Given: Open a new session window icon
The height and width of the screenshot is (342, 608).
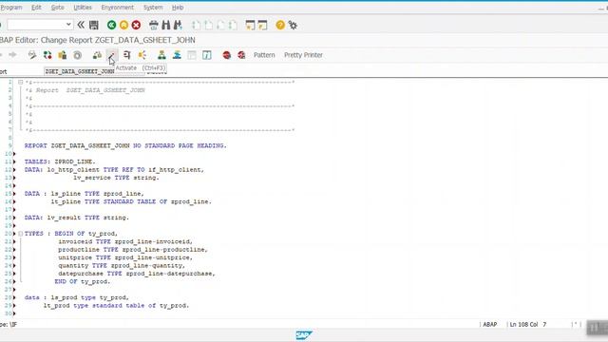Looking at the screenshot, I should pyautogui.click(x=251, y=26).
